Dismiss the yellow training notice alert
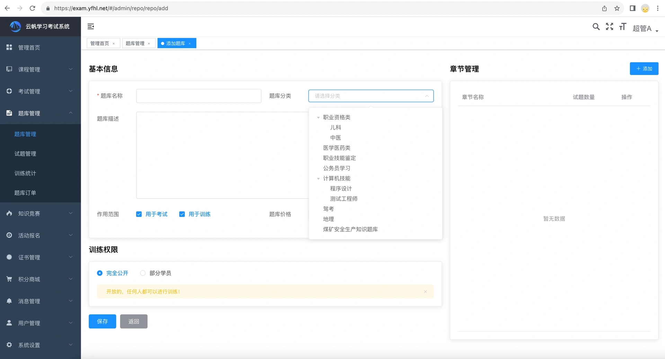 click(425, 292)
